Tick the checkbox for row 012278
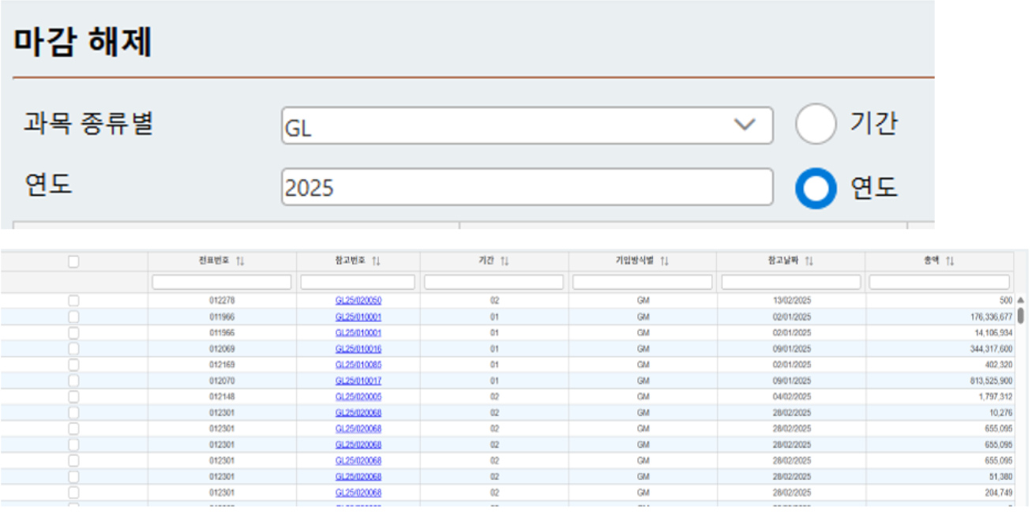 pos(73,301)
